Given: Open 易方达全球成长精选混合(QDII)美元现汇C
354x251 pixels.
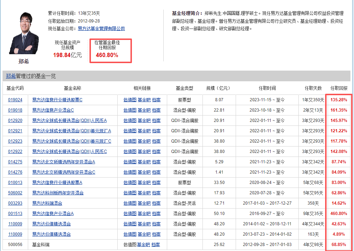Looking at the screenshot, I should point(72,141).
